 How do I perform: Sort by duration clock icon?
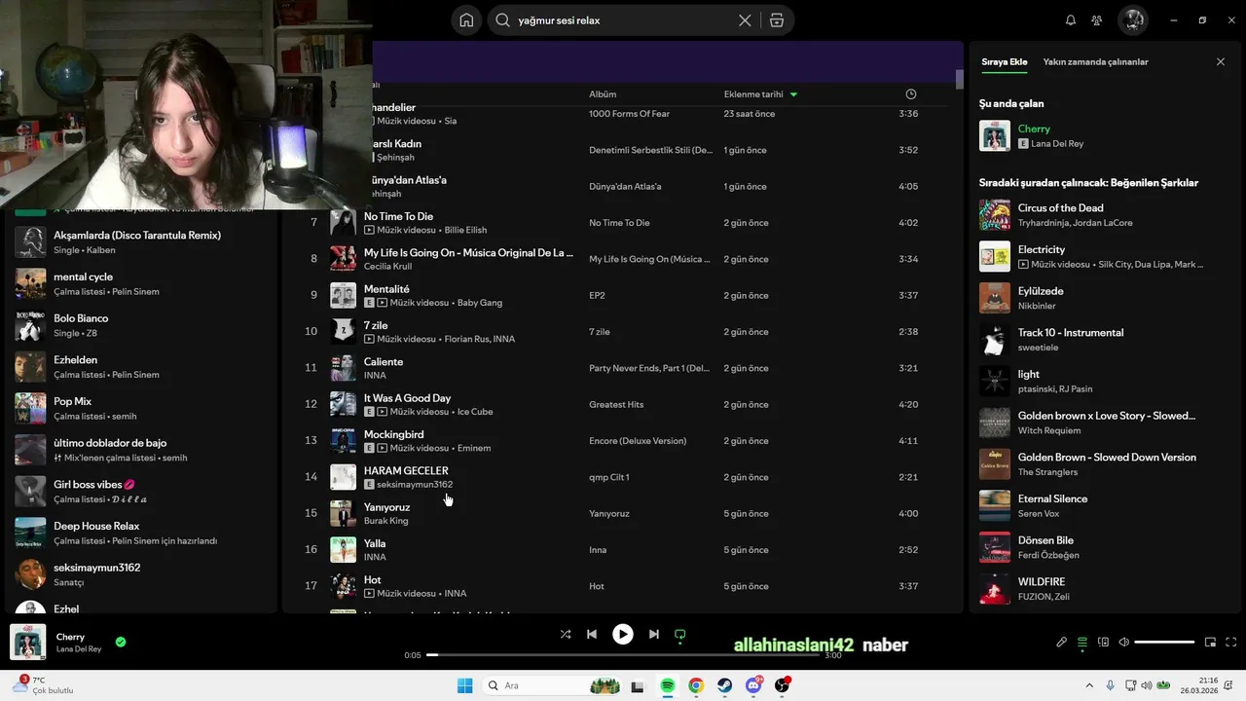pos(911,94)
